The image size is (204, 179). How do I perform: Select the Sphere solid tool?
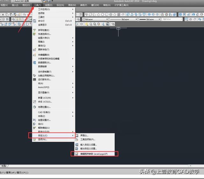point(103,14)
